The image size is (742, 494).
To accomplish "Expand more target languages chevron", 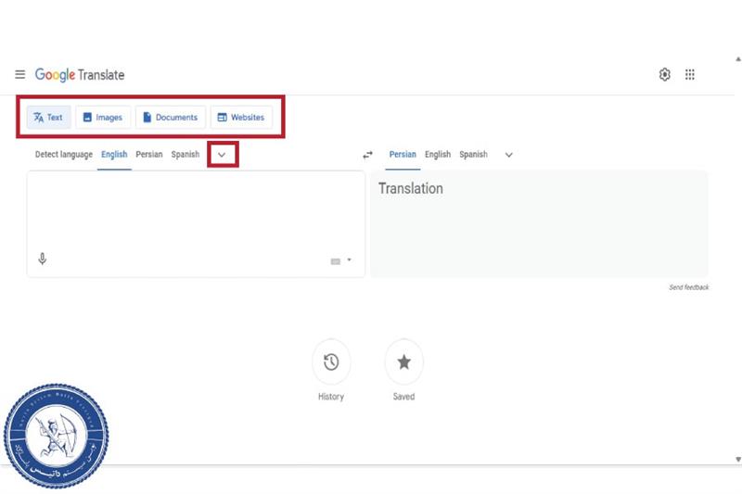I will tap(508, 155).
